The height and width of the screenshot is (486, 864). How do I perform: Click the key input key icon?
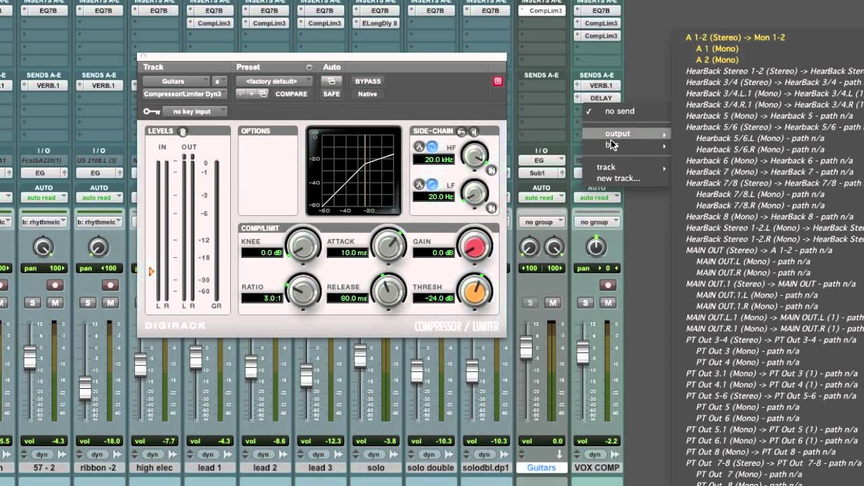(x=151, y=111)
